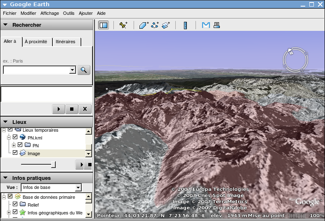Toggle the Image overlay checkbox
Image resolution: width=325 pixels, height=221 pixels.
[x=15, y=153]
